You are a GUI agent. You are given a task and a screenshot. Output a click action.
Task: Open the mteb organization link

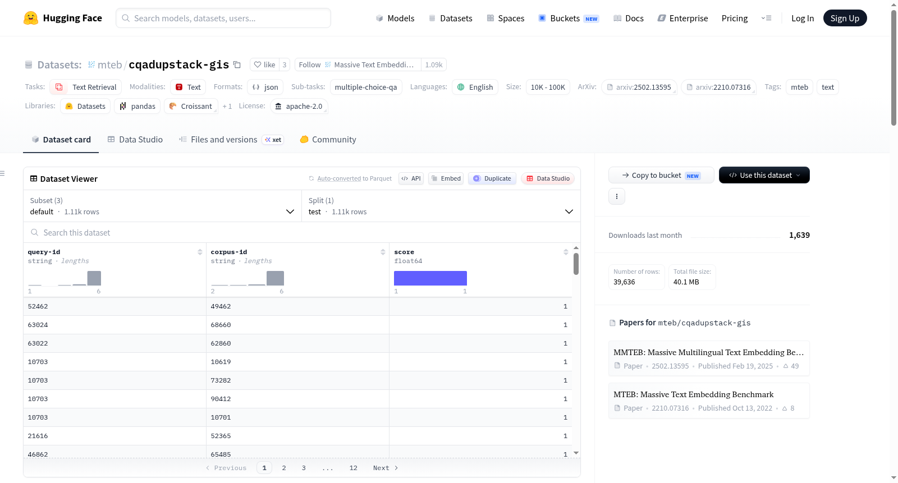[110, 65]
